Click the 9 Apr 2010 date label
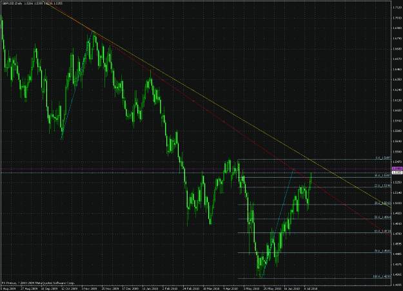Image resolution: width=403 pixels, height=291 pixels. pyautogui.click(x=231, y=288)
